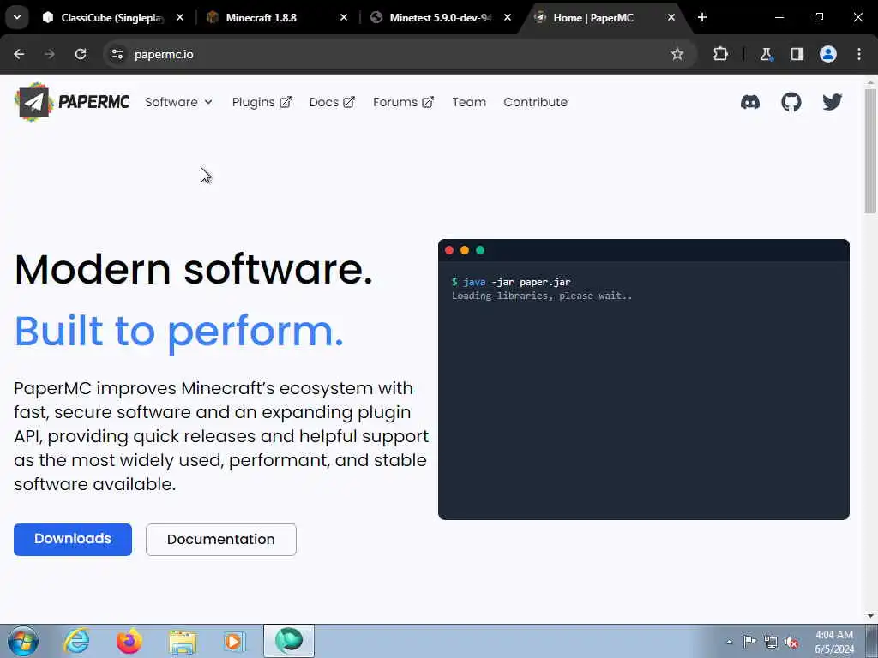Open the Action Center flag icon

[x=749, y=642]
